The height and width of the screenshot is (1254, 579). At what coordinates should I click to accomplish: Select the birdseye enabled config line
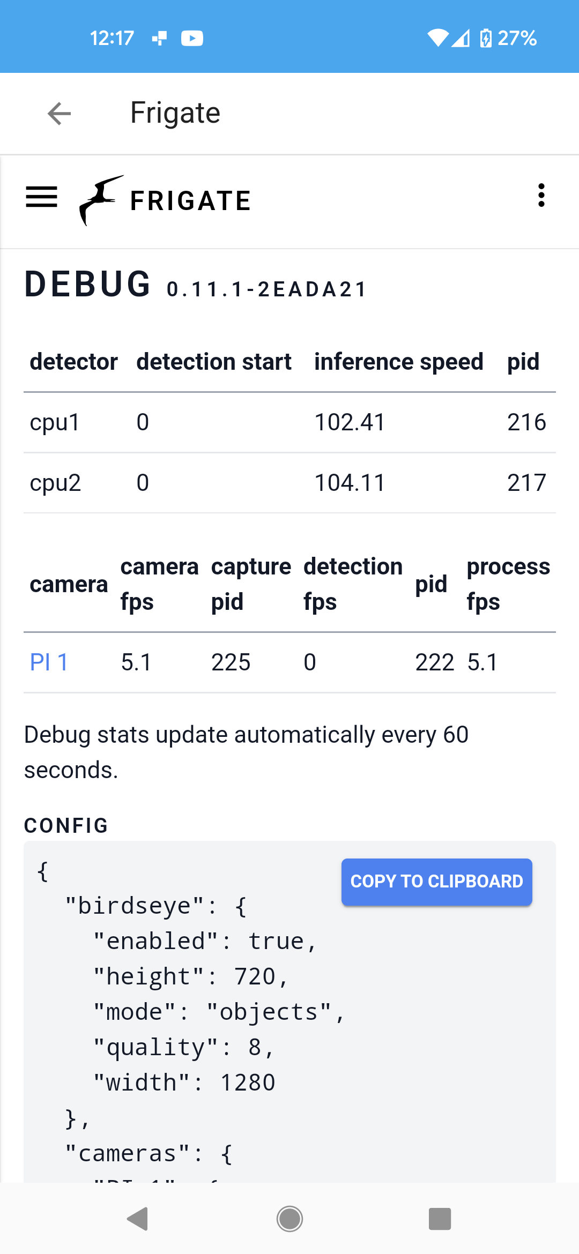(205, 940)
